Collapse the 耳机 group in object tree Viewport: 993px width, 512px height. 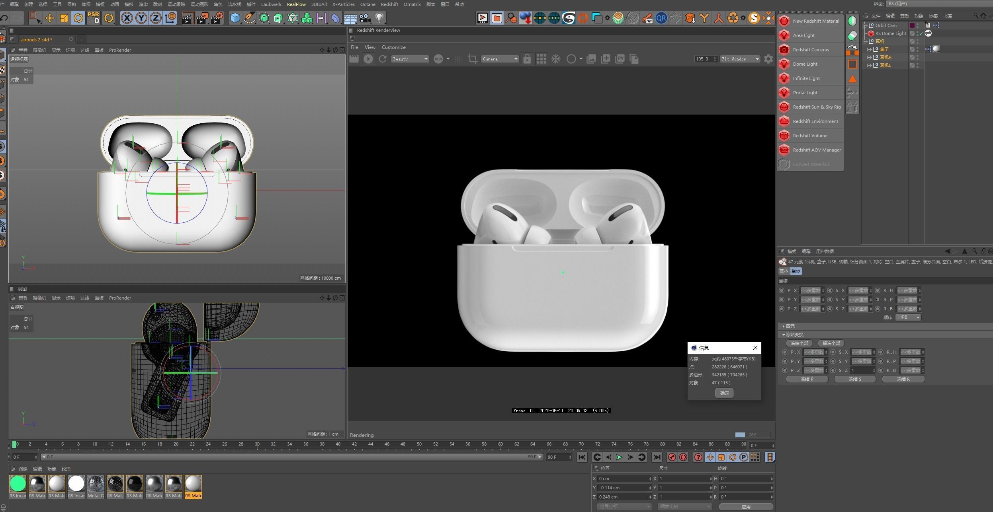pos(865,41)
